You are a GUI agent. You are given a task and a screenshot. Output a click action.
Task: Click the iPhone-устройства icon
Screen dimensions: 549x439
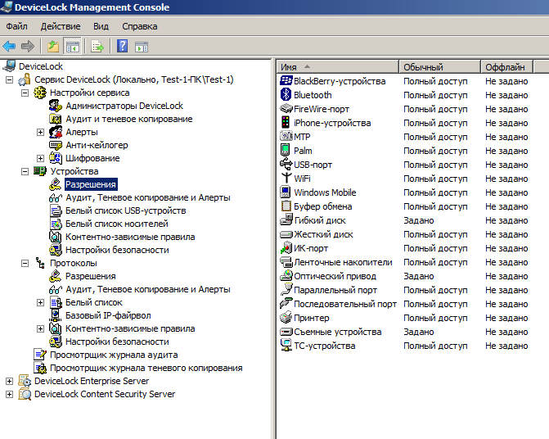[x=286, y=122]
